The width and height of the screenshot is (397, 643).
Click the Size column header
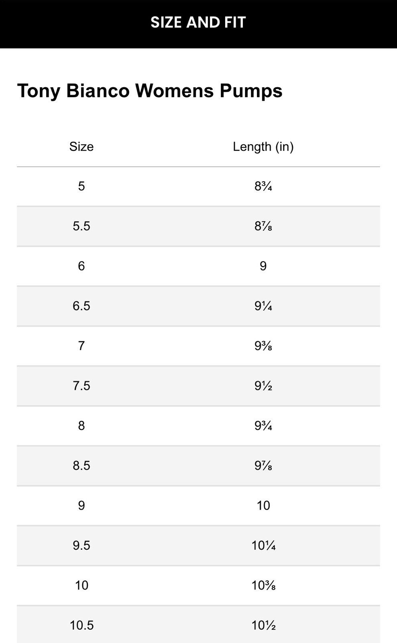81,147
